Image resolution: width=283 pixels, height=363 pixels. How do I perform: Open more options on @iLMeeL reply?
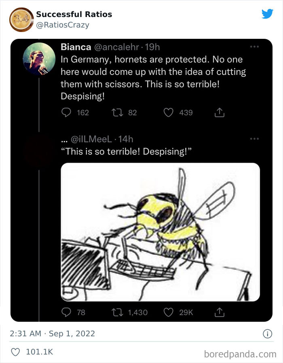254,139
